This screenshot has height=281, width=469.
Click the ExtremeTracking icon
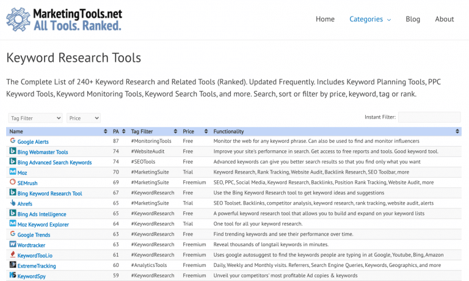click(13, 265)
